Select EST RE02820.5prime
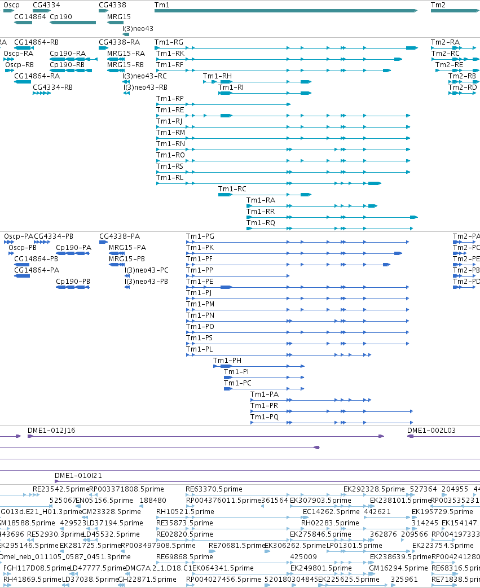480x588 pixels. (x=185, y=534)
